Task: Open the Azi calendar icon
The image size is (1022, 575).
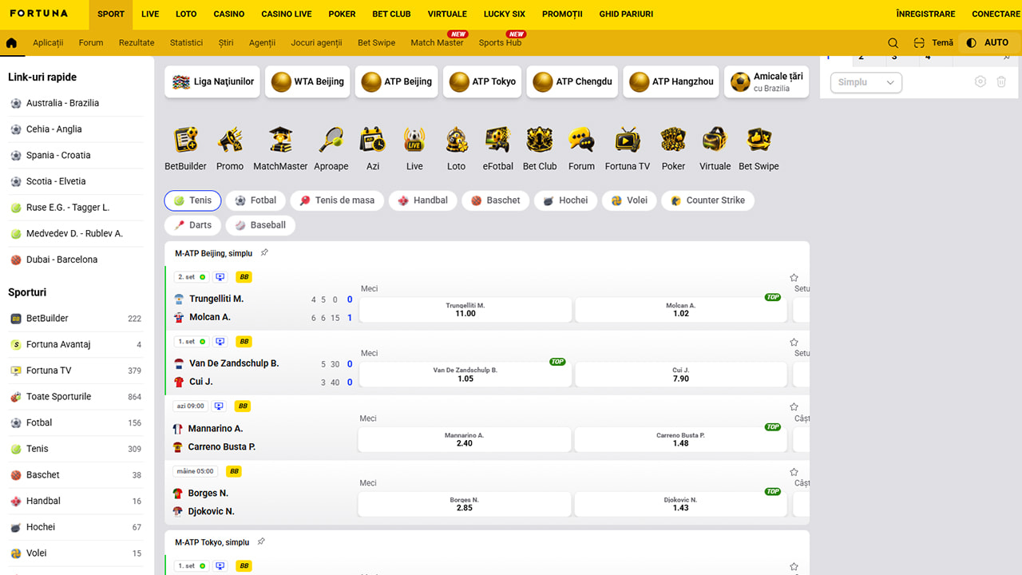Action: point(373,140)
